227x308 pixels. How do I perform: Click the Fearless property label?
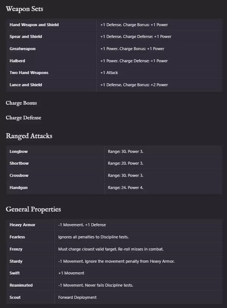click(17, 237)
